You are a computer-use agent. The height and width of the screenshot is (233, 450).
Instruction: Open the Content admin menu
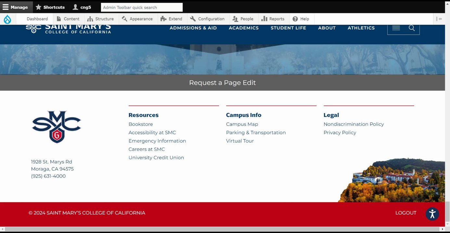coord(68,19)
